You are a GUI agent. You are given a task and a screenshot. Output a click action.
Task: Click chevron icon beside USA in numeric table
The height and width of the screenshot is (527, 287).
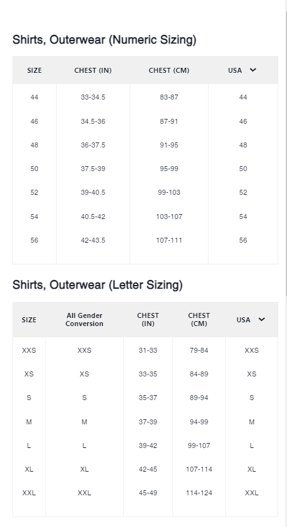[253, 70]
